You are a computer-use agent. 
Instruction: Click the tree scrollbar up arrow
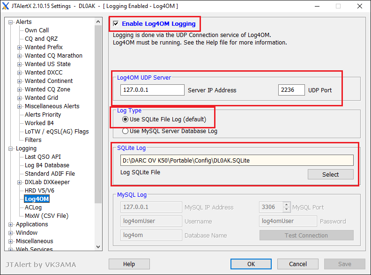[x=98, y=22]
